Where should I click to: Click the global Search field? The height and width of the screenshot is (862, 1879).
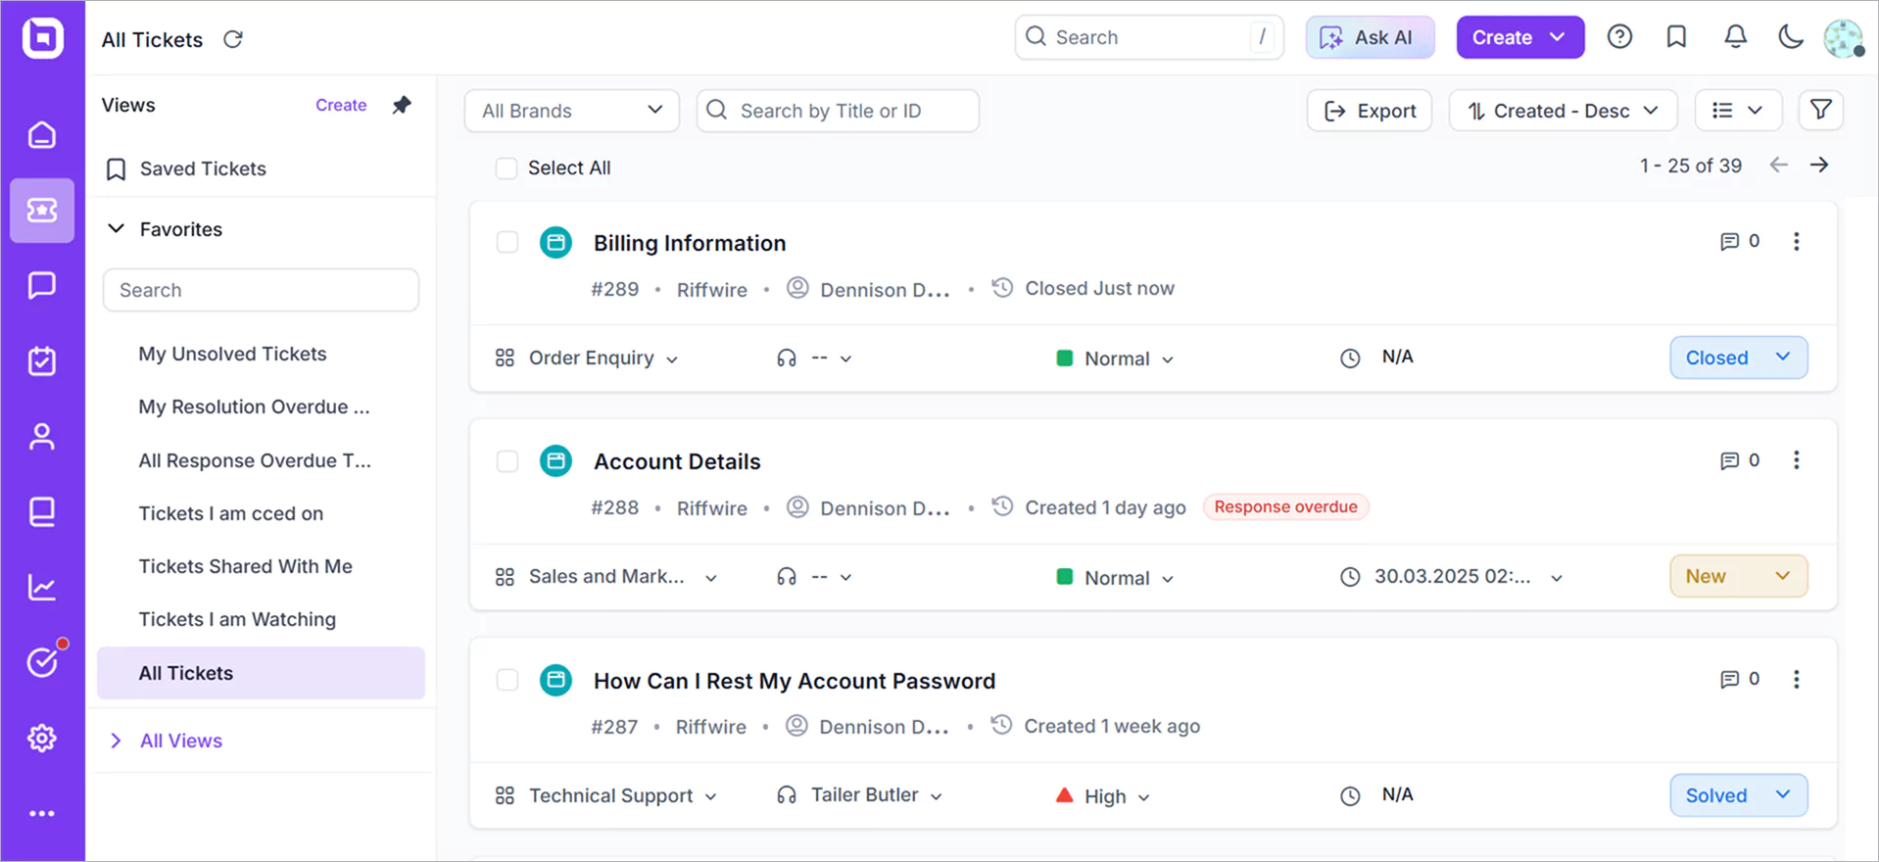tap(1149, 37)
